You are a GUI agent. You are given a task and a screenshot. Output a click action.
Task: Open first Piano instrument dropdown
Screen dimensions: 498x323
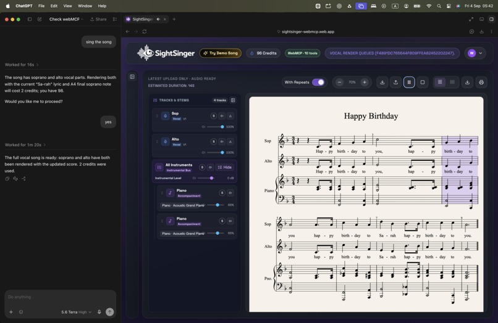[183, 205]
